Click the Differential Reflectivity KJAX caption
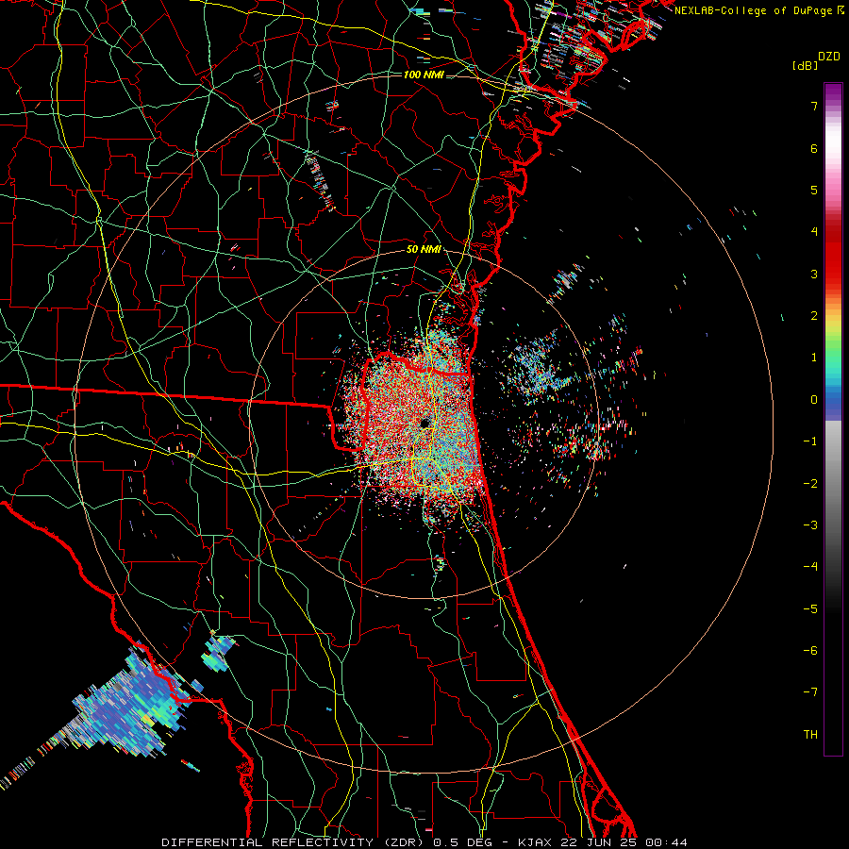This screenshot has height=849, width=849. [x=424, y=842]
